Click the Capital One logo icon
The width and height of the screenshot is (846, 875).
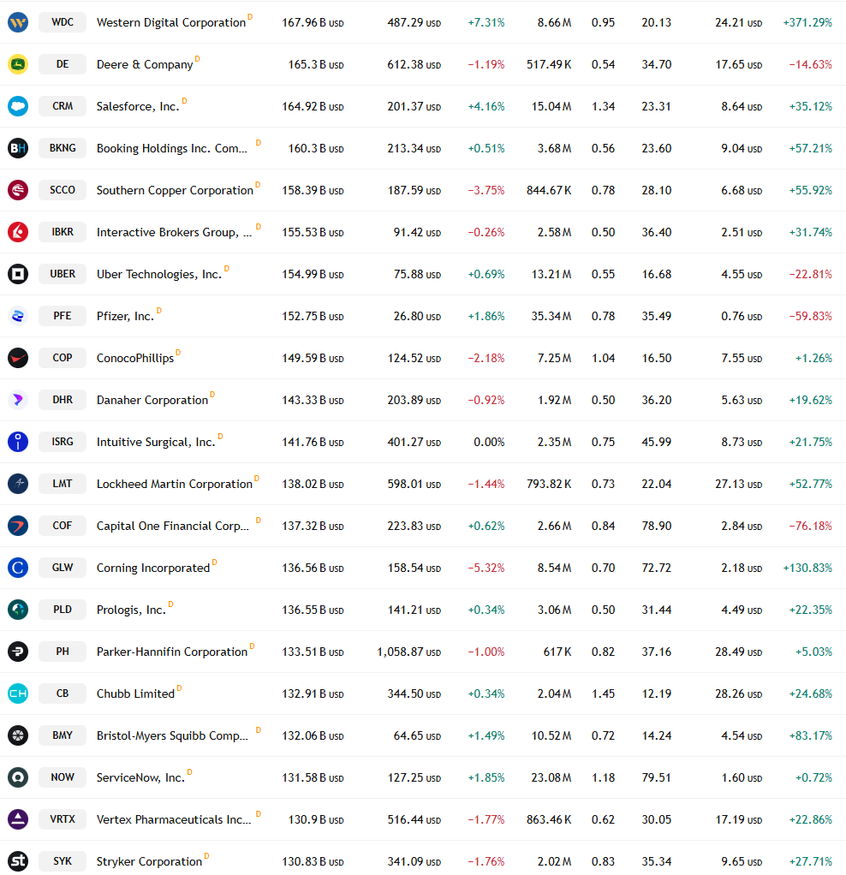click(x=18, y=526)
